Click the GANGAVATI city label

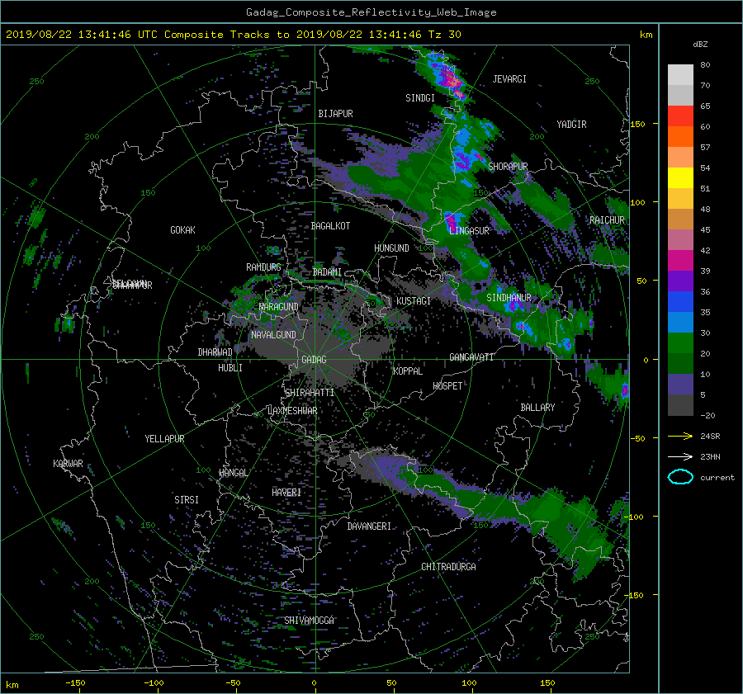tap(471, 357)
